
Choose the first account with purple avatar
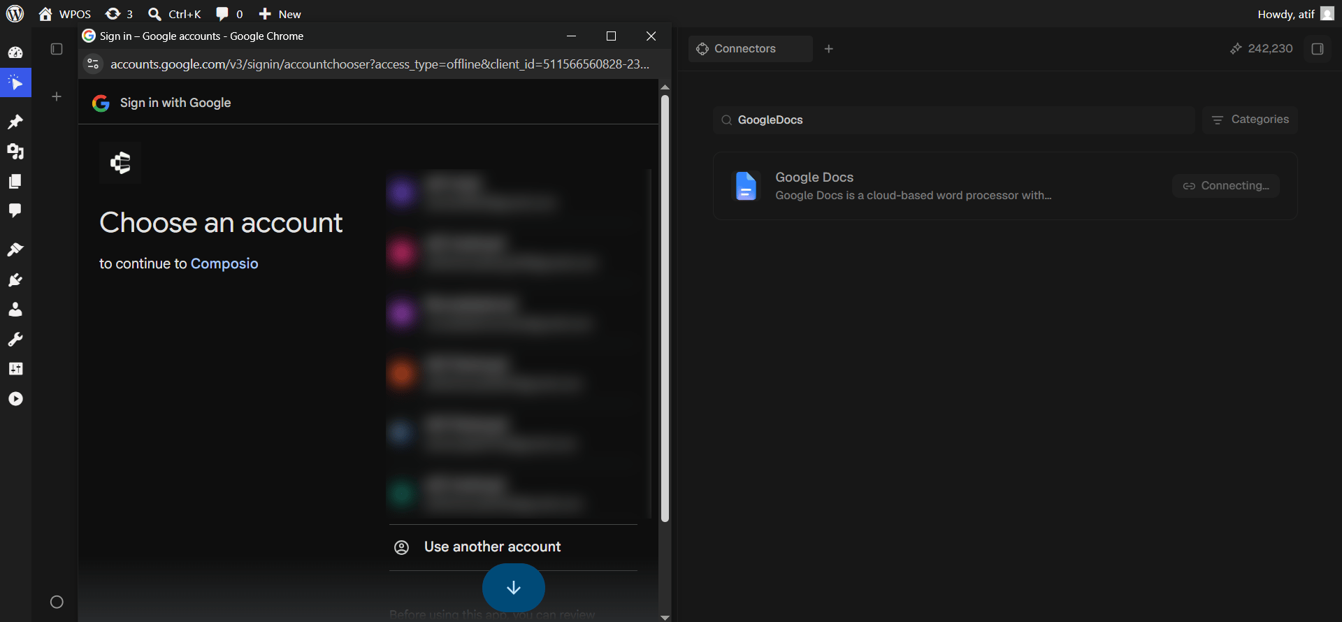[x=512, y=192]
